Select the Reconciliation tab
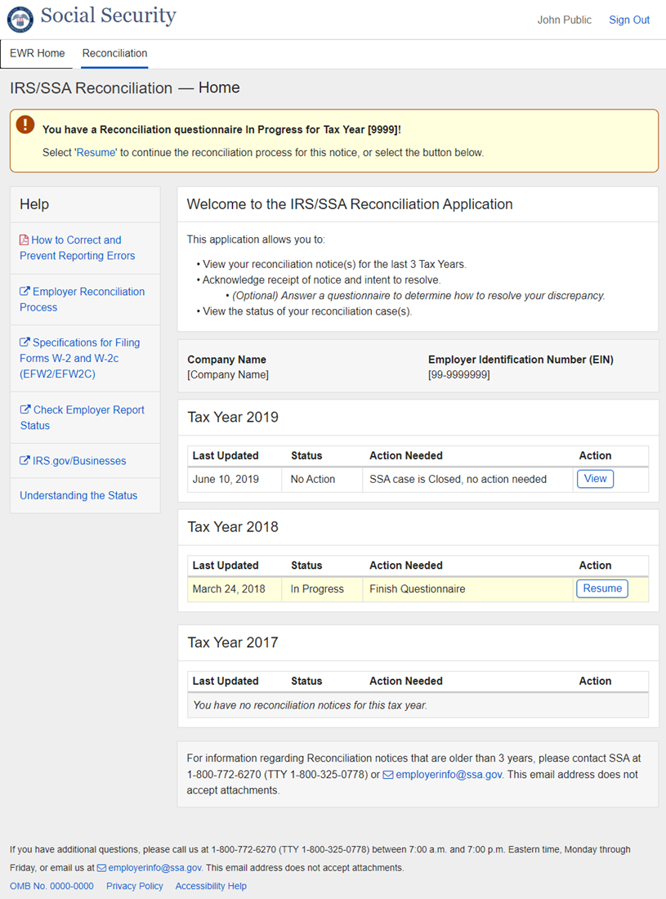 coord(114,53)
